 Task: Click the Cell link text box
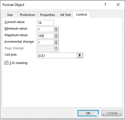point(57,55)
